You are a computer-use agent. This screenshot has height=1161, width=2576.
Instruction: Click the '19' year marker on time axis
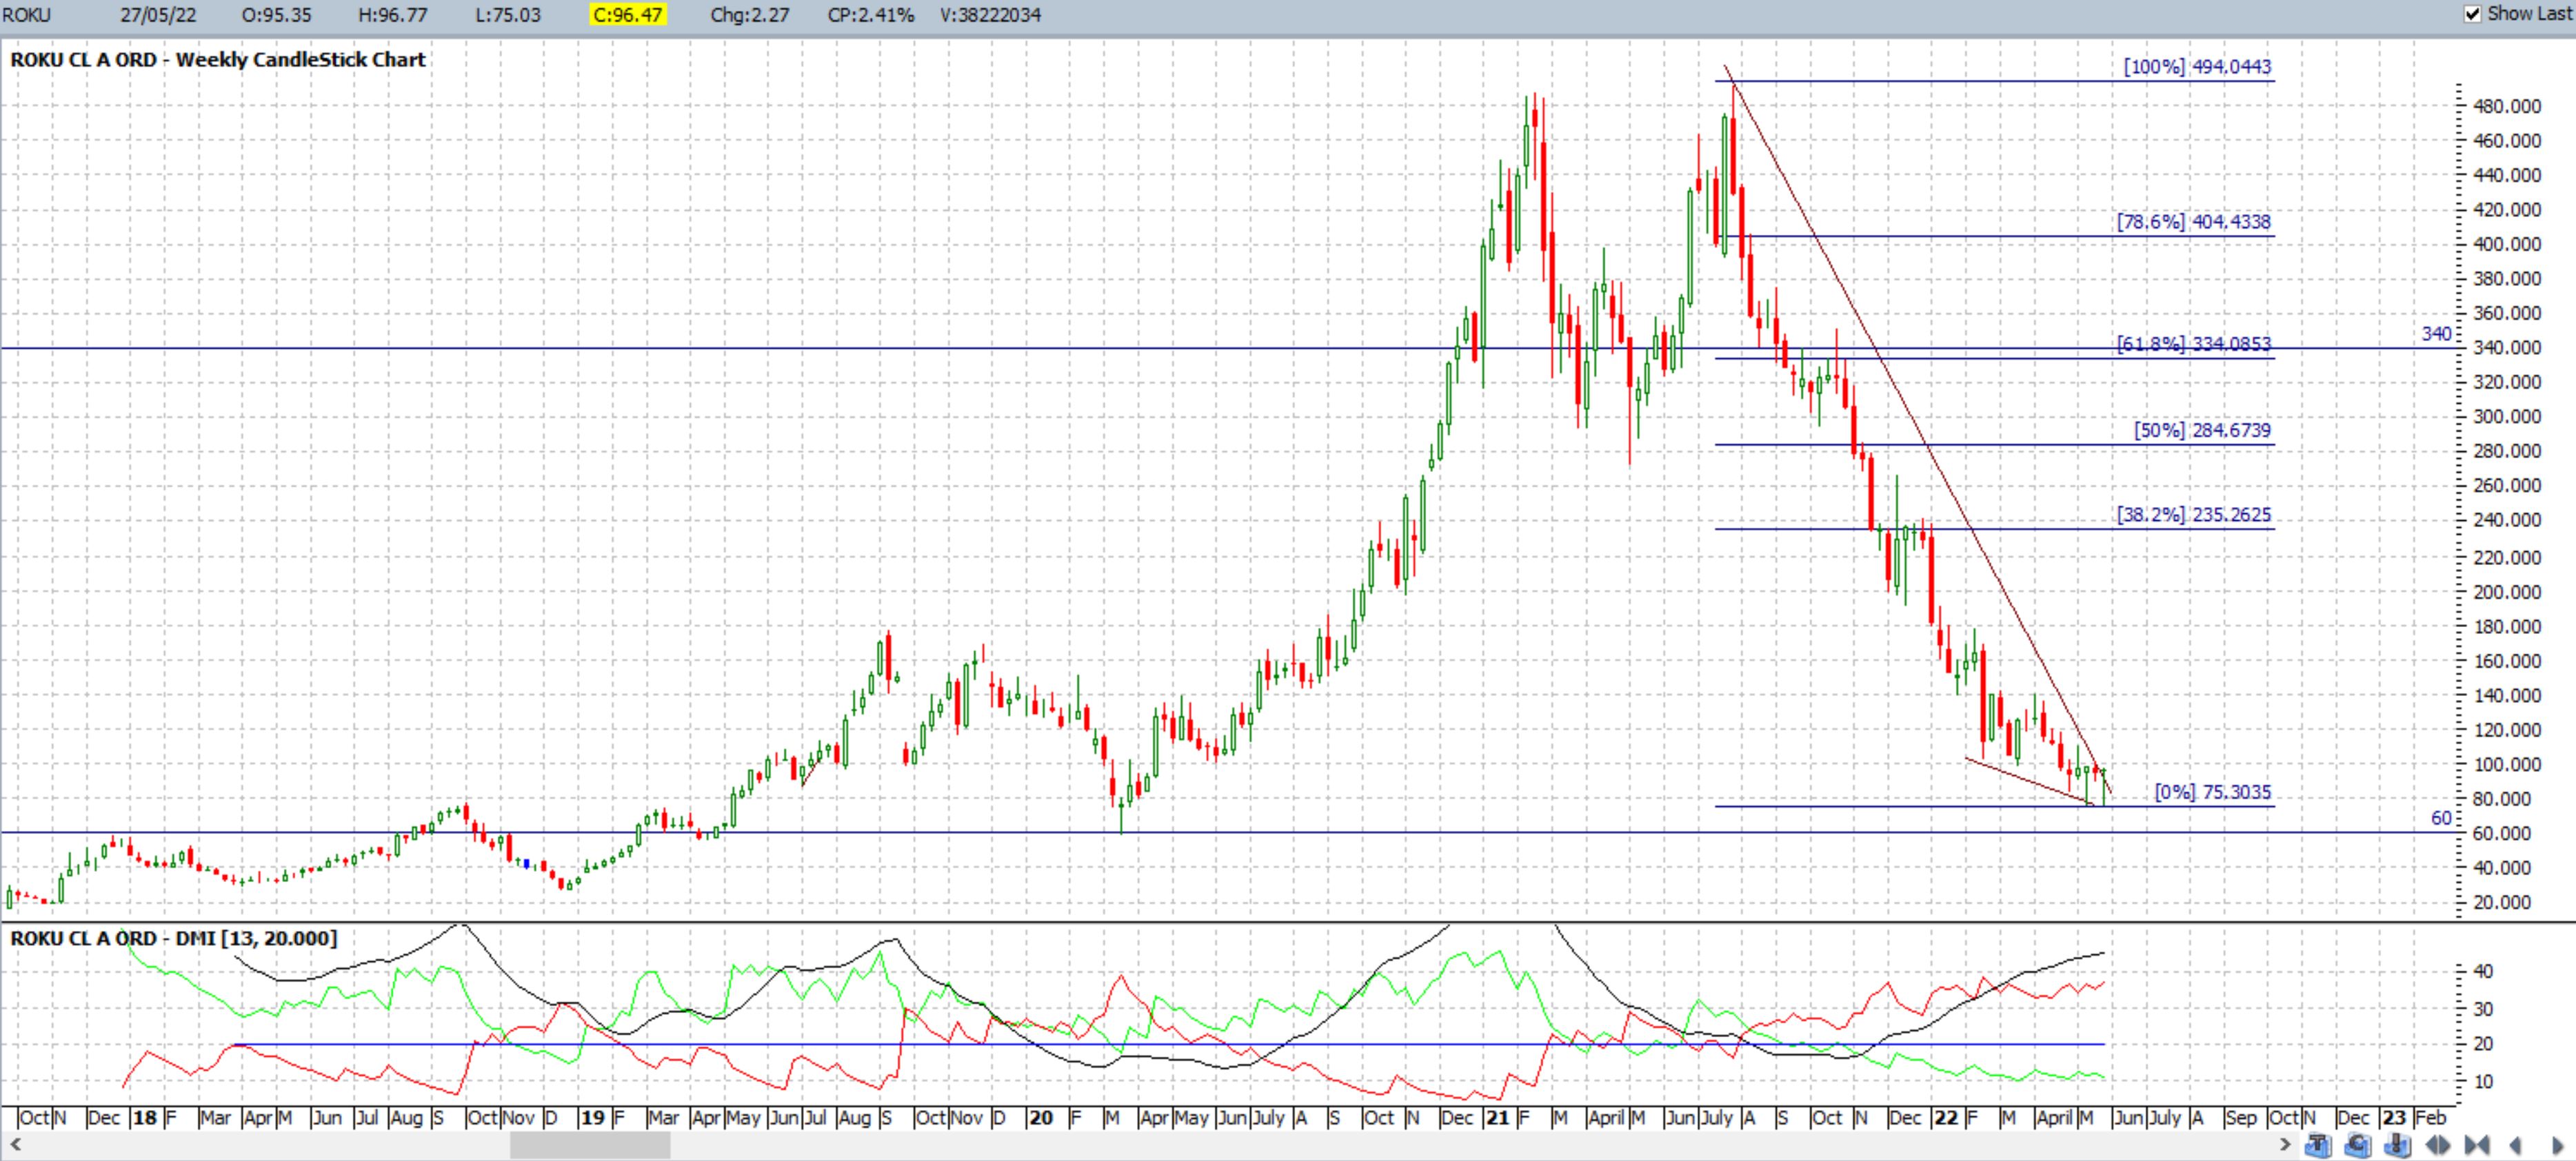(x=593, y=1118)
